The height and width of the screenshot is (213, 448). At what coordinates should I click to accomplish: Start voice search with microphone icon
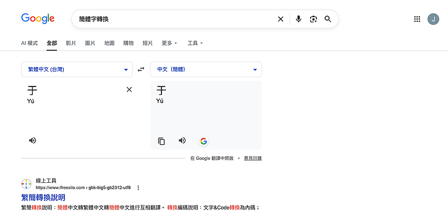[x=299, y=19]
